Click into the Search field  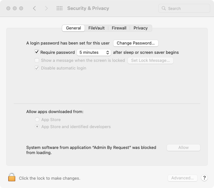click(184, 8)
